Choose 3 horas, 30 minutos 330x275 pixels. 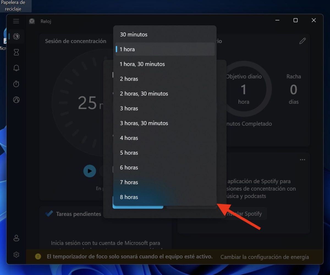click(x=165, y=123)
